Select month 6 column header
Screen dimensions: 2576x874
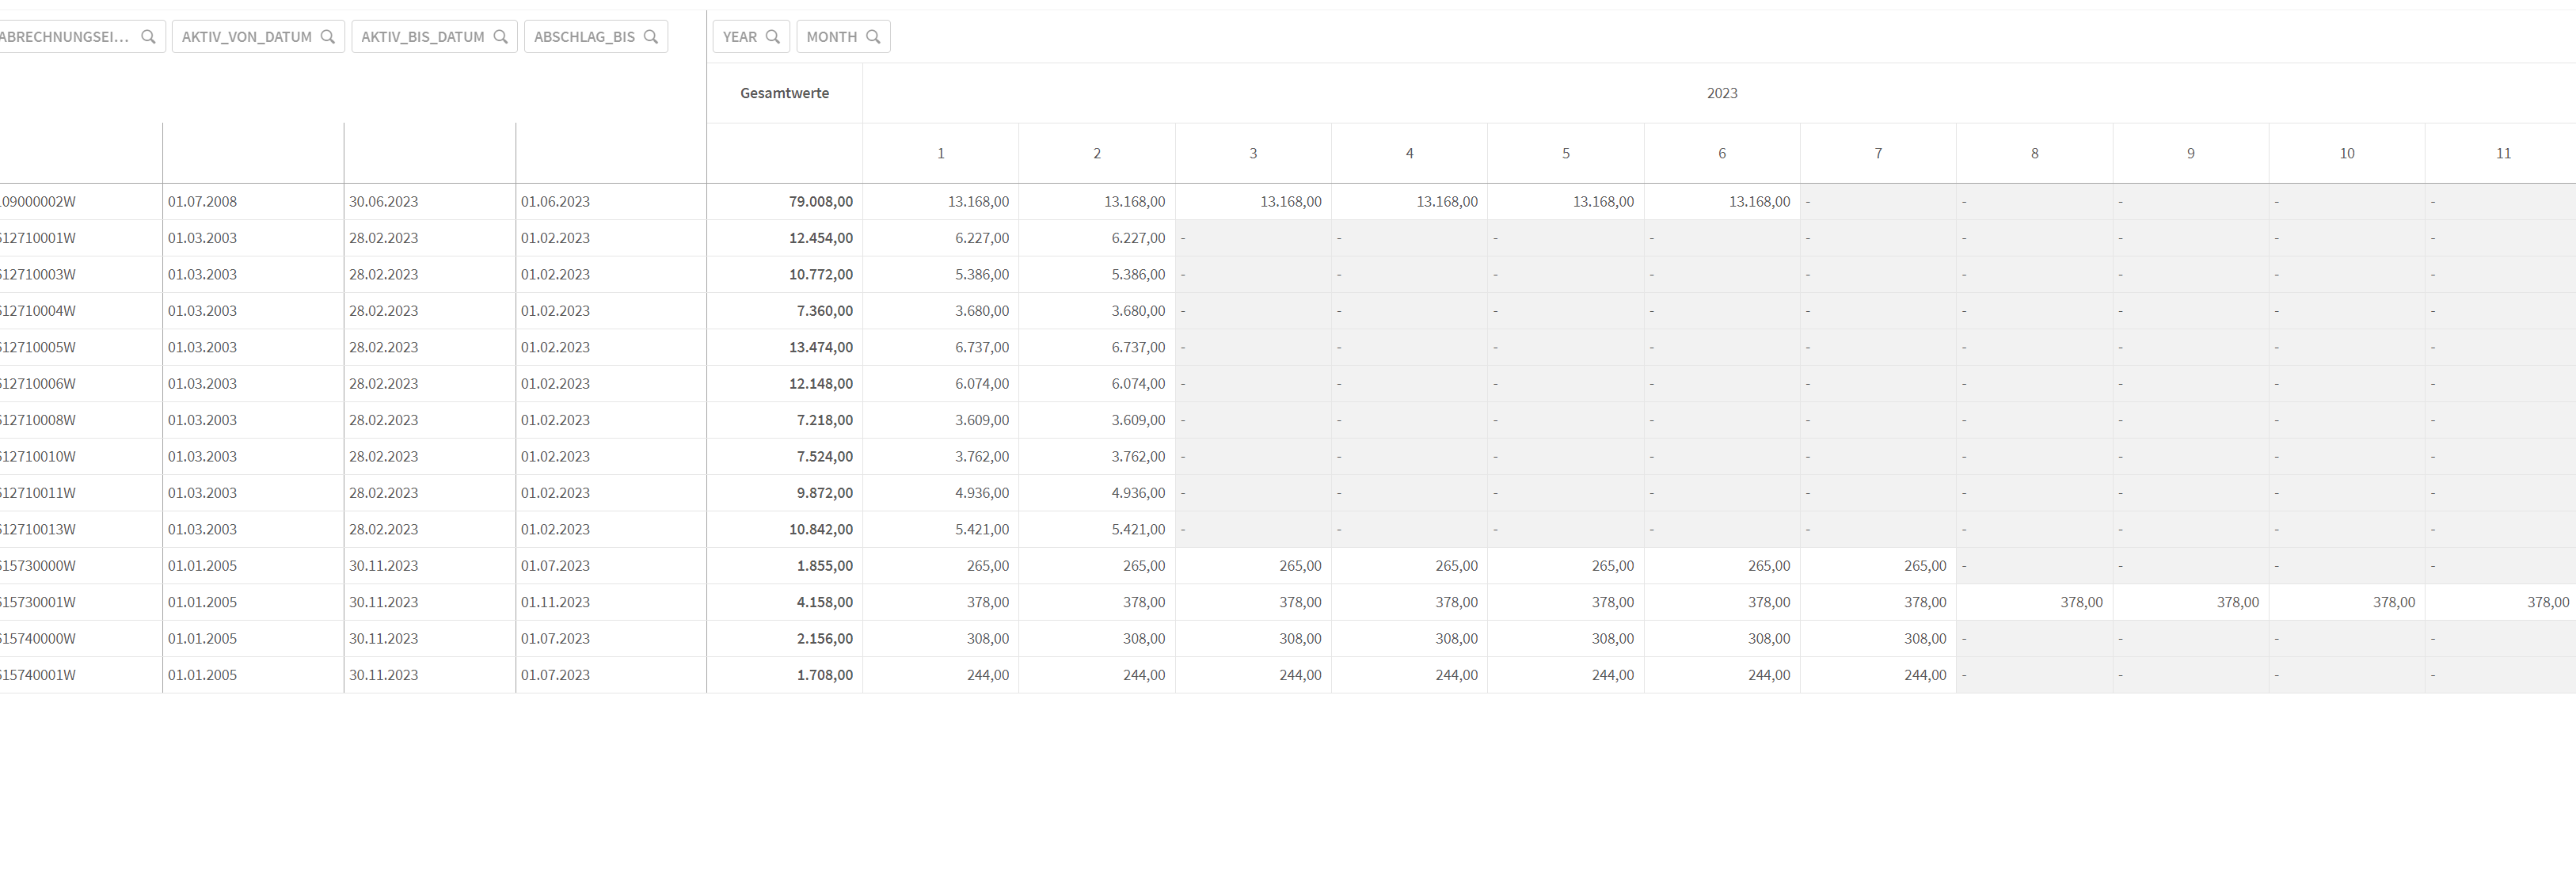1721,153
